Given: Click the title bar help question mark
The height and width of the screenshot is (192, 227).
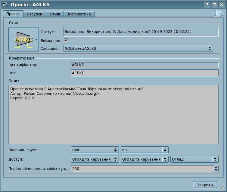Looking at the screenshot, I should [207, 5].
